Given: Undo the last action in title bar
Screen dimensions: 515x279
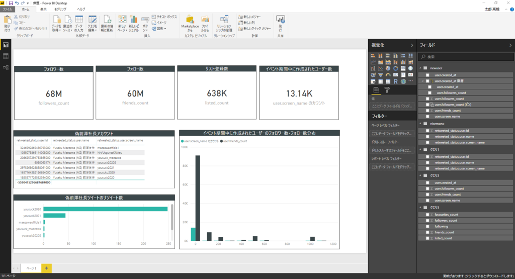Looking at the screenshot, I should 17,3.
